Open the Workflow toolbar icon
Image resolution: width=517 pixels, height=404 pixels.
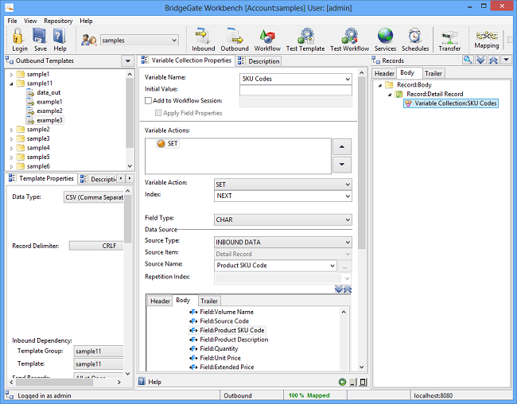[267, 38]
